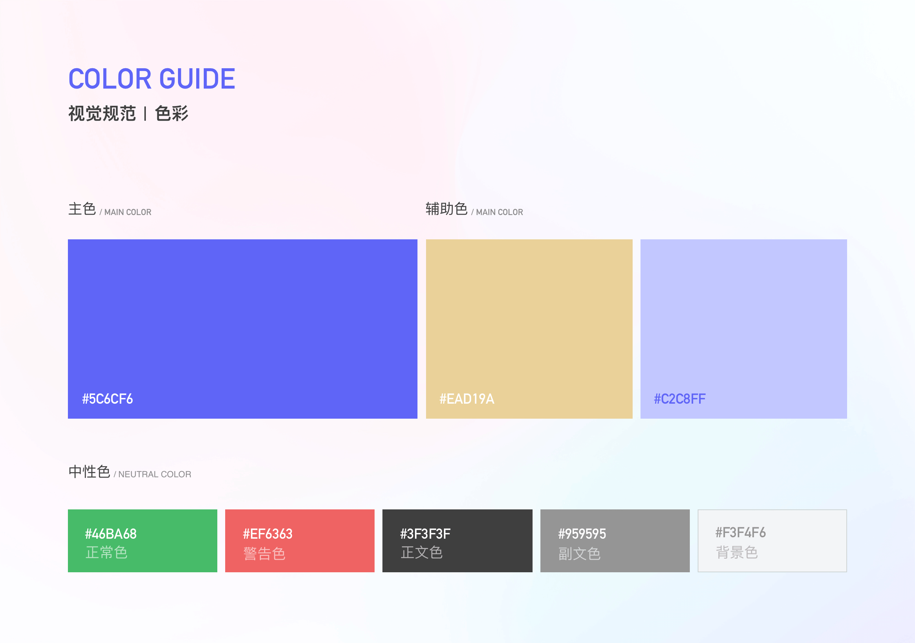Click the 辅助色 / MAIN COLOR heading
915x643 pixels.
click(x=474, y=210)
